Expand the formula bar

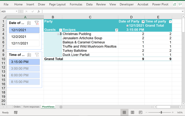[183, 11]
